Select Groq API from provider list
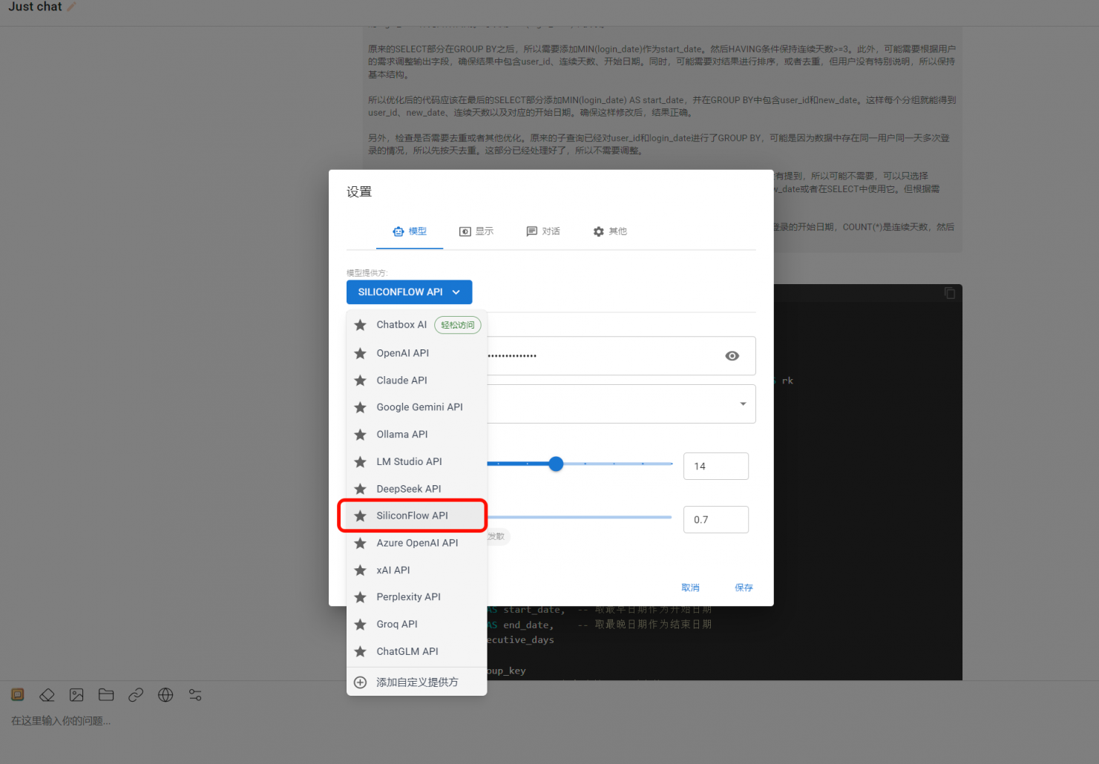The width and height of the screenshot is (1099, 764). [416, 625]
